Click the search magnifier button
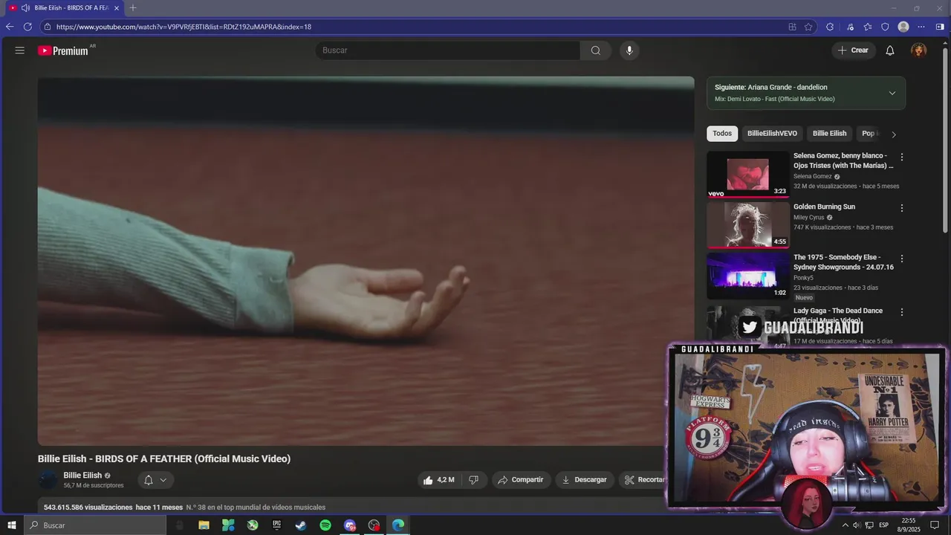951x535 pixels. pos(596,51)
